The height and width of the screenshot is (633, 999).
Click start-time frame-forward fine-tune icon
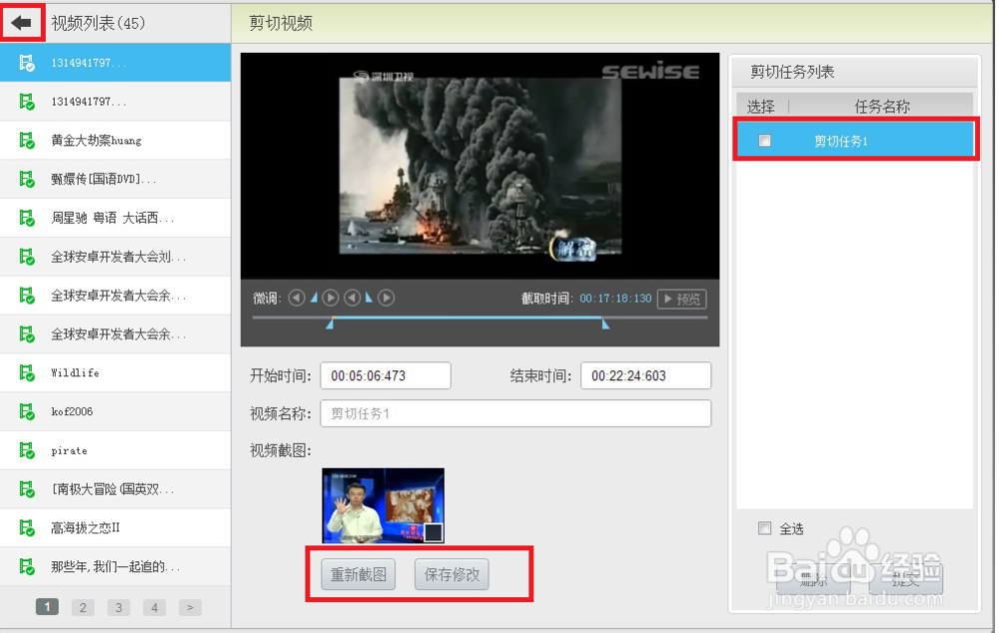tap(329, 297)
